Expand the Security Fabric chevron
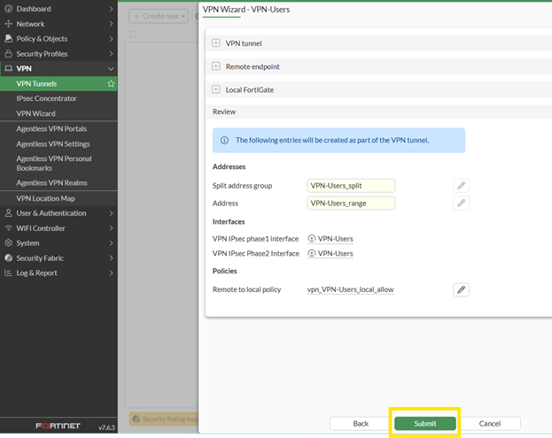 coord(112,258)
